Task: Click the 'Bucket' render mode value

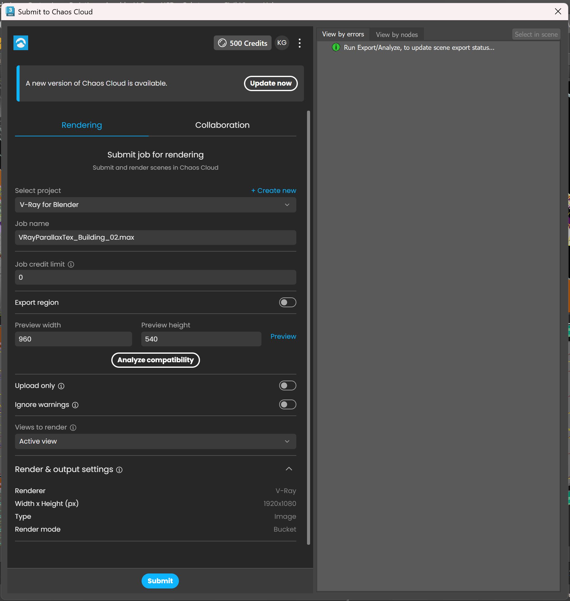Action: 285,529
